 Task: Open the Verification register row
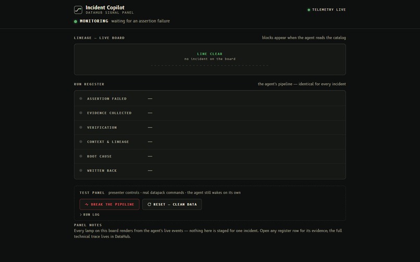click(209, 127)
